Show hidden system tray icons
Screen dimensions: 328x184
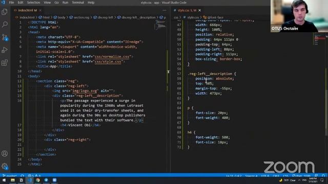click(299, 180)
